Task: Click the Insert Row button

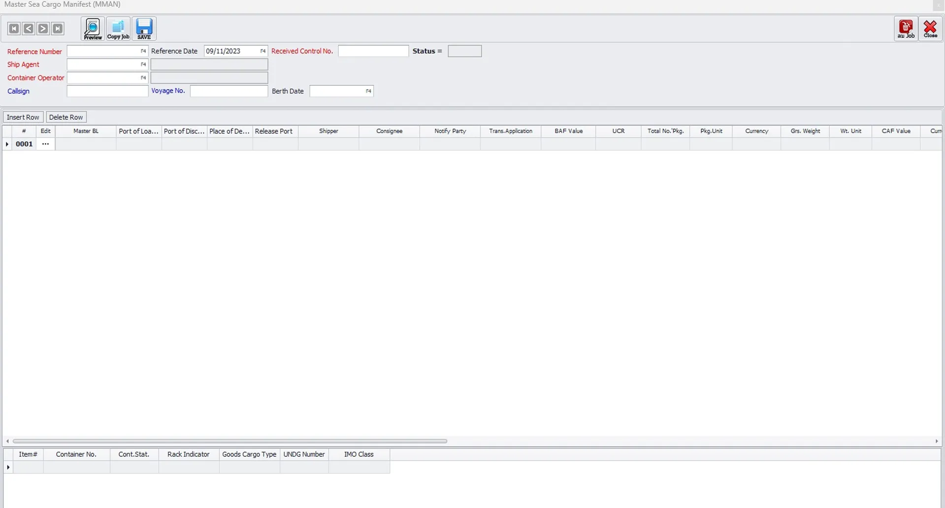Action: (x=23, y=117)
